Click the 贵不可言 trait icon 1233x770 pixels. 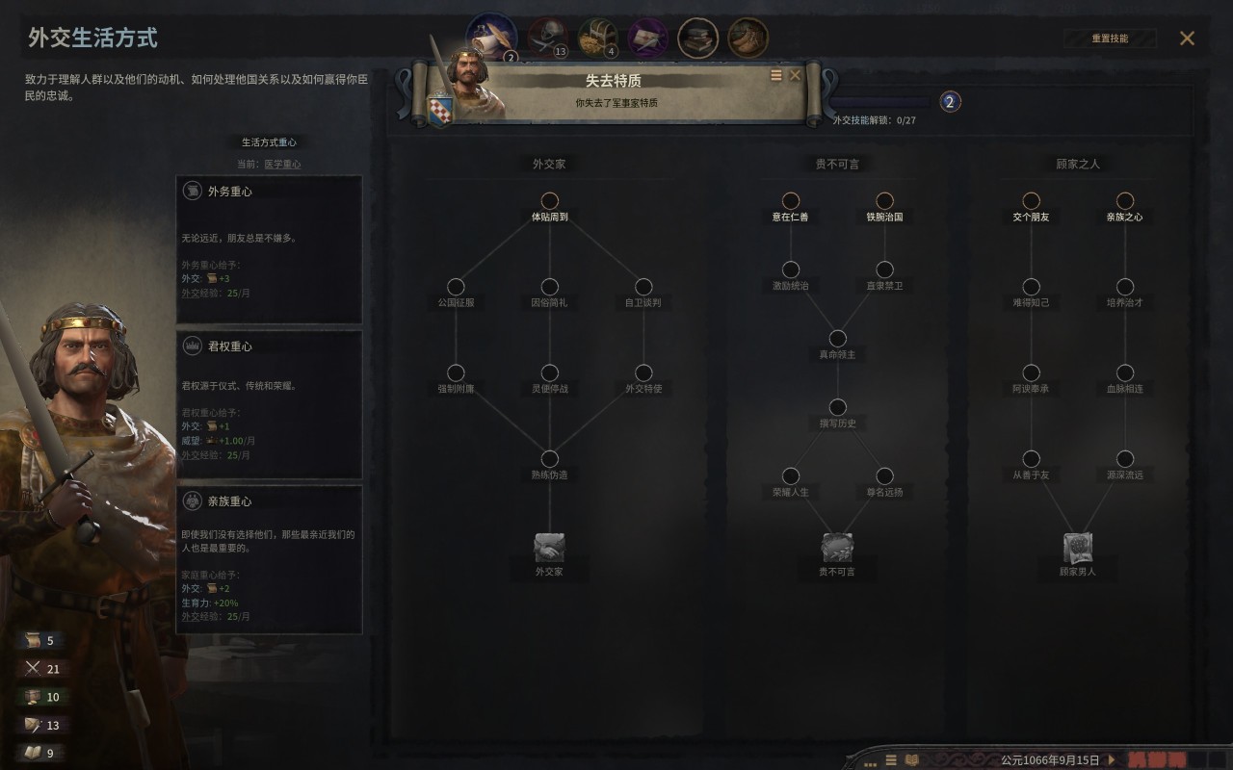[x=837, y=548]
